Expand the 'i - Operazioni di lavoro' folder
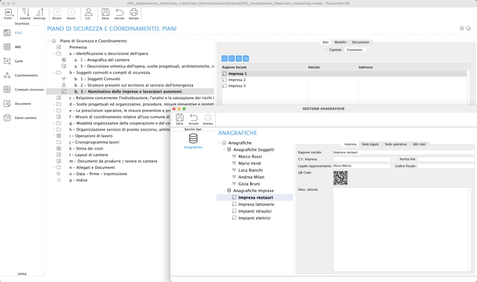Image resolution: width=477 pixels, height=282 pixels. pos(53,136)
